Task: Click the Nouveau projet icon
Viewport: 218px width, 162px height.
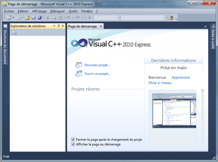Action: pos(79,65)
